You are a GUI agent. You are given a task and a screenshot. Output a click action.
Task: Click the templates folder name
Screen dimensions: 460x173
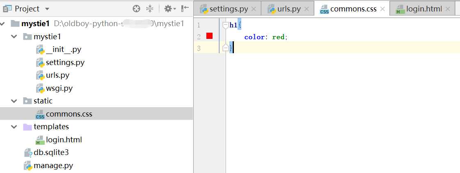(51, 126)
